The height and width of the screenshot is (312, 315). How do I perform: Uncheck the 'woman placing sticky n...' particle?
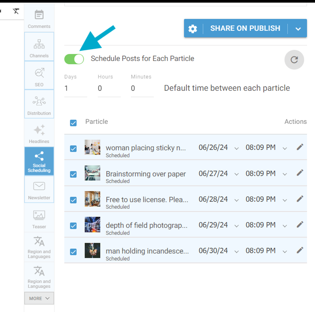click(73, 149)
